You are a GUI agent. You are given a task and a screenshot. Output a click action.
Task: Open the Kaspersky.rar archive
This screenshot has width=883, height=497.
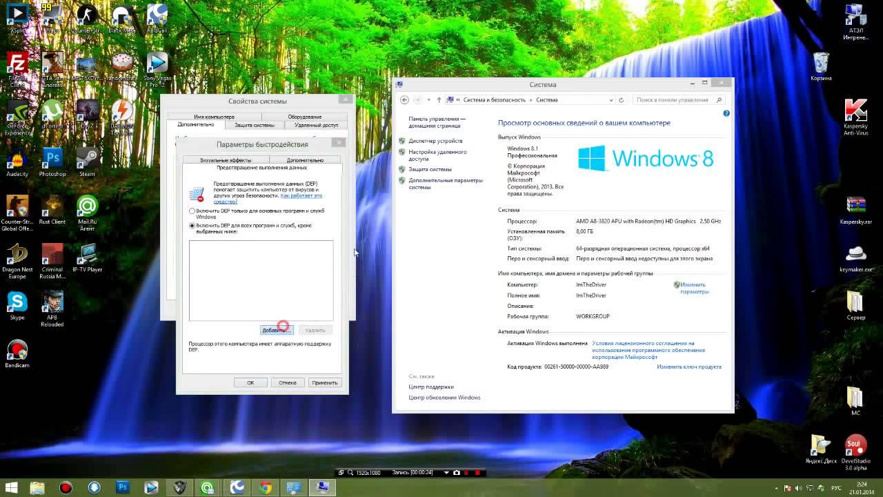click(856, 210)
